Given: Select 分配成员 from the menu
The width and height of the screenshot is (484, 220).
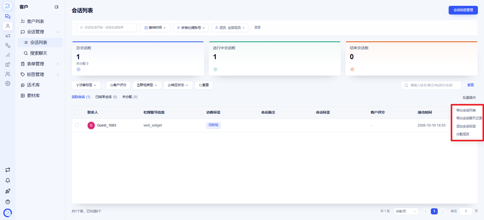Looking at the screenshot, I should tap(463, 134).
